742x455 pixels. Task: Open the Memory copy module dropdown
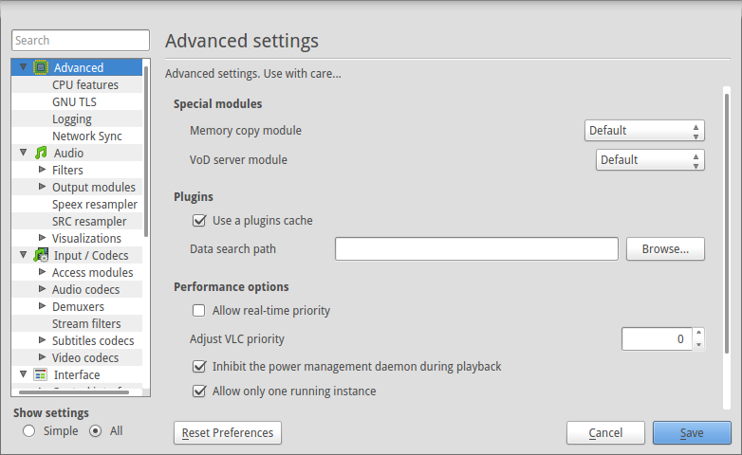(x=644, y=131)
